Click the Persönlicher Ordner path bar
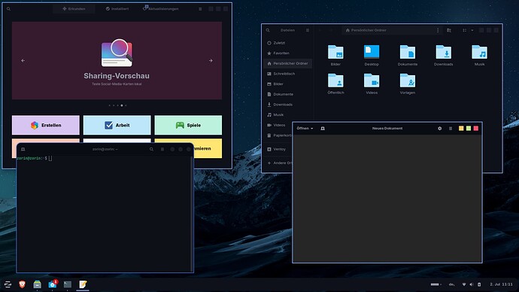Image resolution: width=519 pixels, height=292 pixels. tap(390, 30)
